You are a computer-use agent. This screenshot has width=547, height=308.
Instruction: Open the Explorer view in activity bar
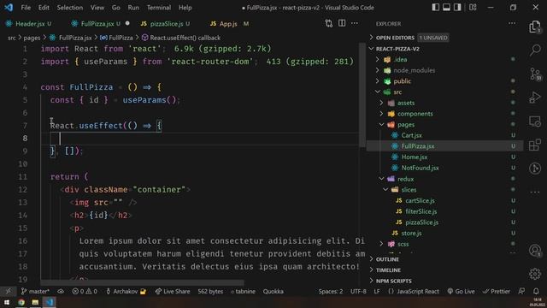pyautogui.click(x=534, y=27)
